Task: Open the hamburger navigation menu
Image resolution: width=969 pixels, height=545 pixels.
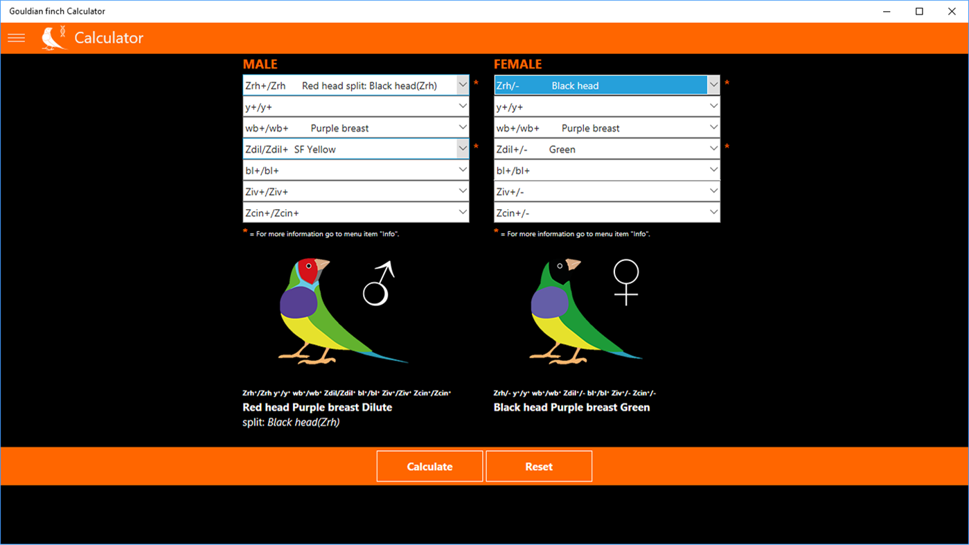Action: click(x=16, y=37)
